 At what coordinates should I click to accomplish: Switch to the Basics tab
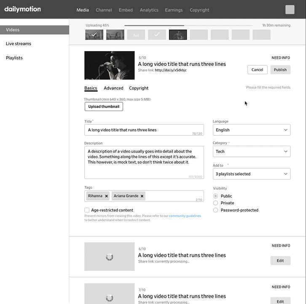[x=91, y=88]
